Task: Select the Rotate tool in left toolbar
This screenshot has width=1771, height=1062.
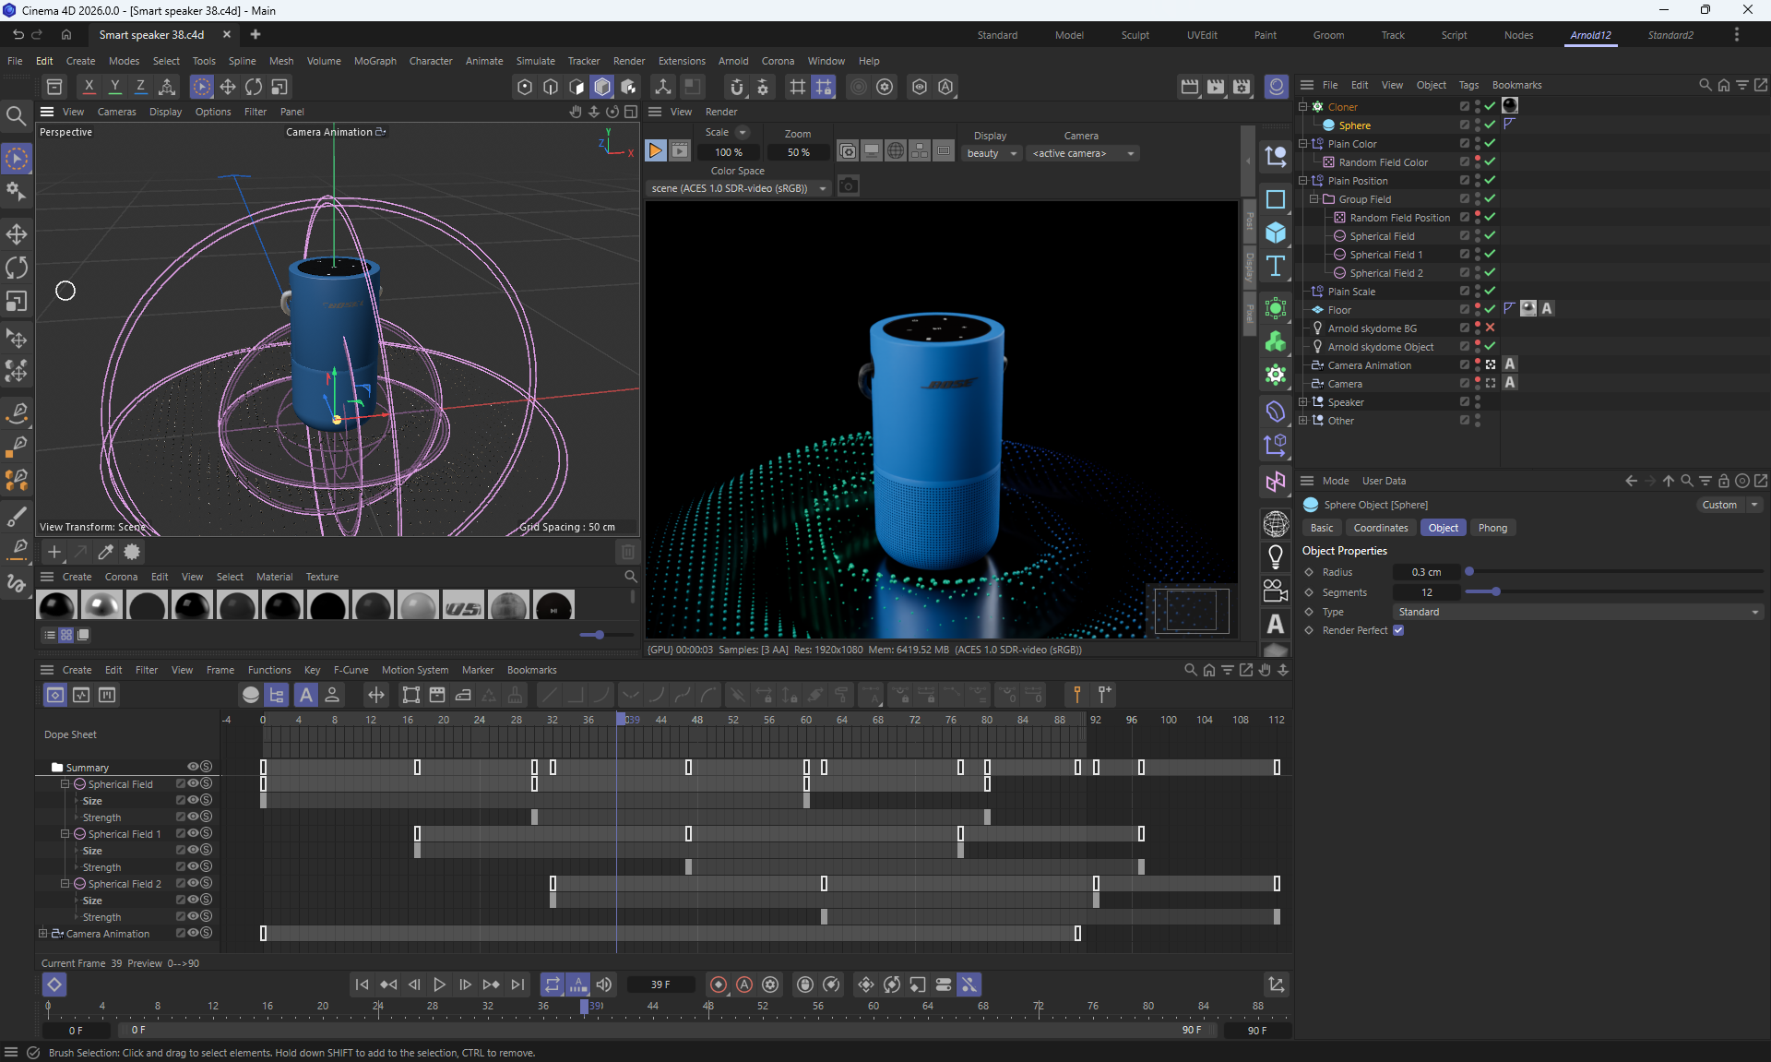Action: (x=17, y=268)
